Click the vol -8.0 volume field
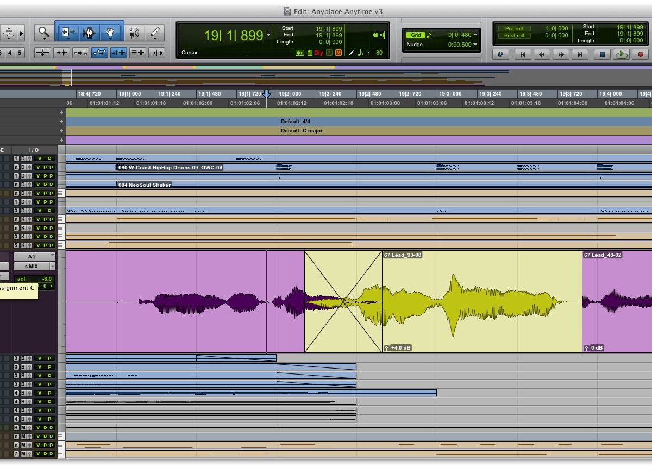652x469 pixels. coord(34,278)
